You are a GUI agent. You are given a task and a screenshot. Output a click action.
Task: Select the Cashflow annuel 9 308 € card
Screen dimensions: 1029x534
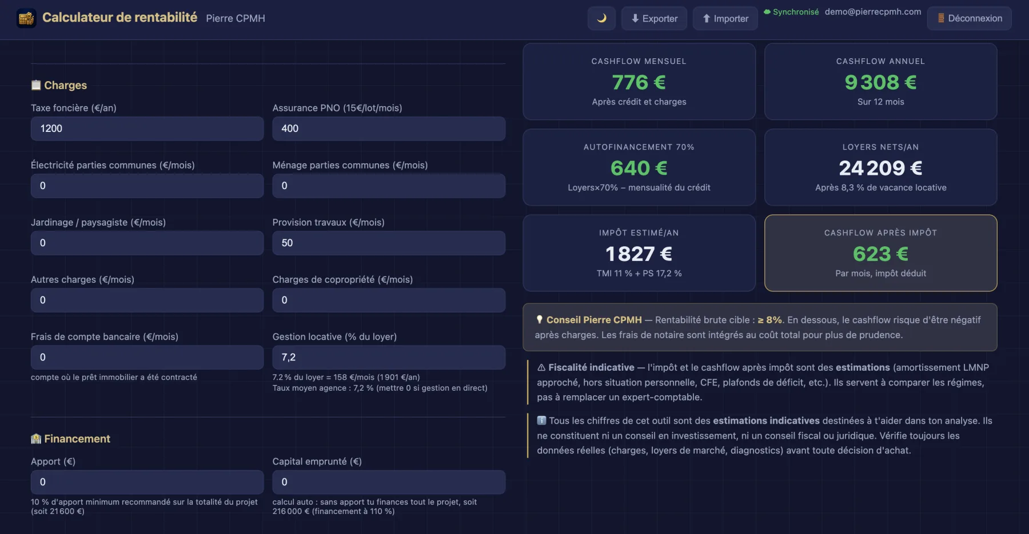click(x=881, y=82)
